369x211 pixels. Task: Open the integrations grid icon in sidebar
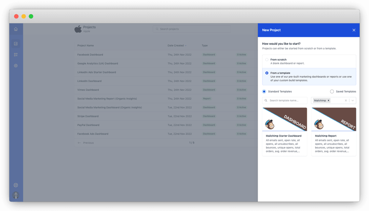16,55
